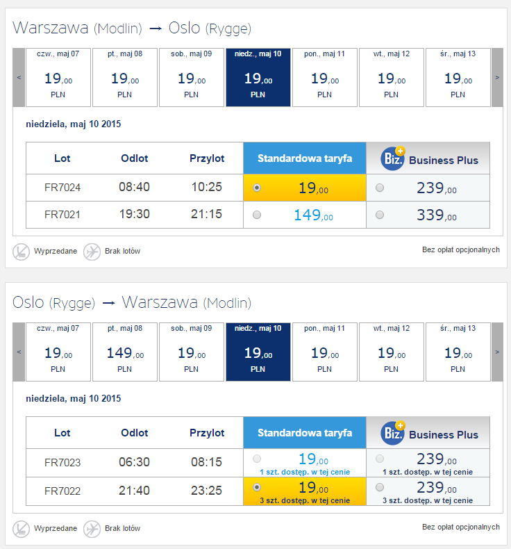Screen dimensions: 511x549
Task: Click the Brak lotów plane icon in top legend
Action: [x=92, y=252]
